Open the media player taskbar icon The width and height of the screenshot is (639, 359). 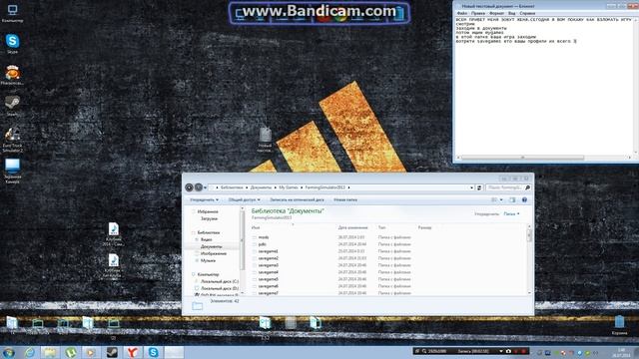tap(91, 352)
